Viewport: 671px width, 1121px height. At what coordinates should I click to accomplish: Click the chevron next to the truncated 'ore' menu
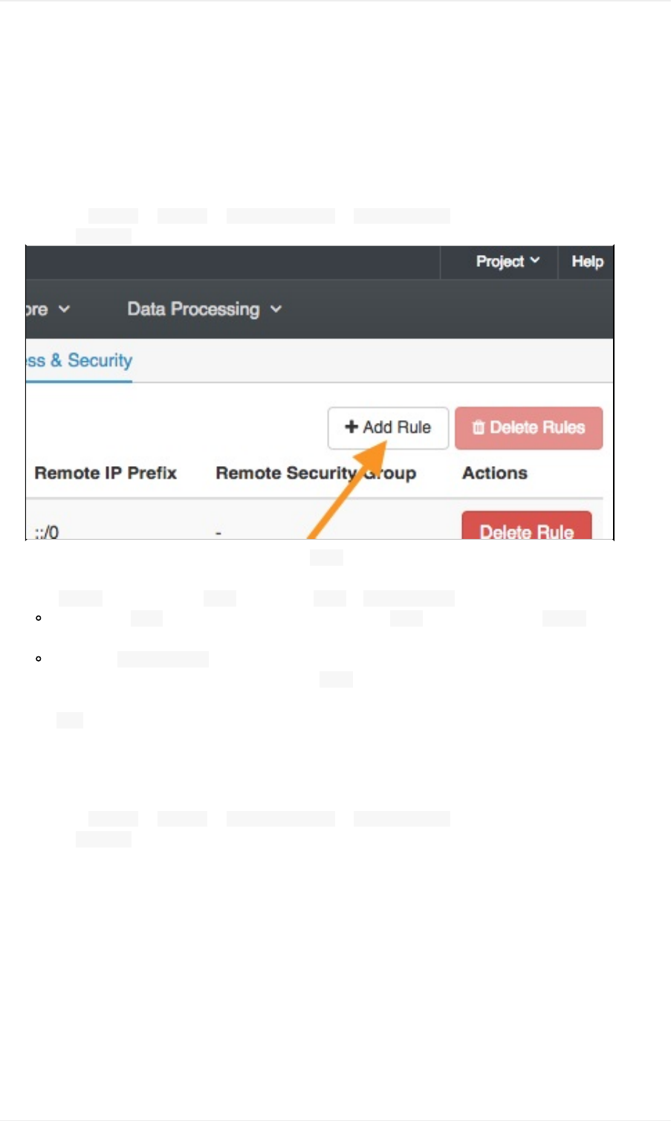tap(65, 309)
